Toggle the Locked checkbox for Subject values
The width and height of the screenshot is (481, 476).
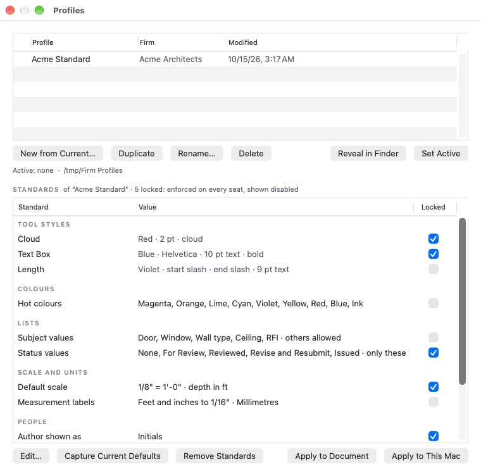(433, 337)
